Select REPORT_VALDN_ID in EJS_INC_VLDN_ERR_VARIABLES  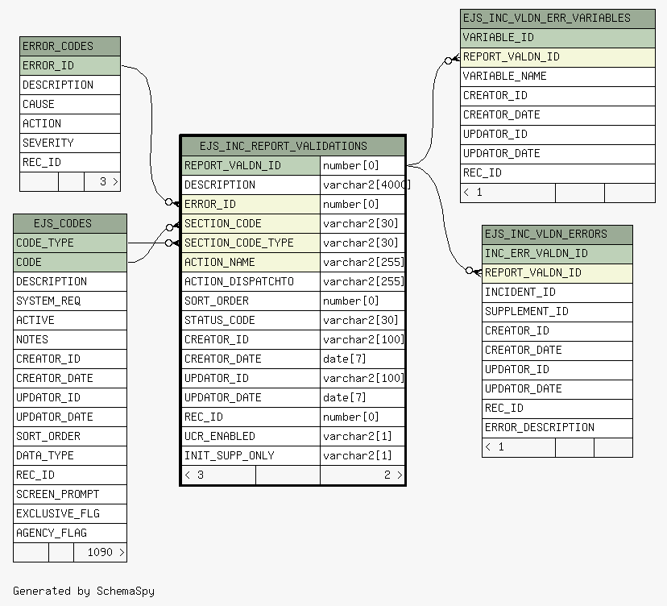(557, 57)
